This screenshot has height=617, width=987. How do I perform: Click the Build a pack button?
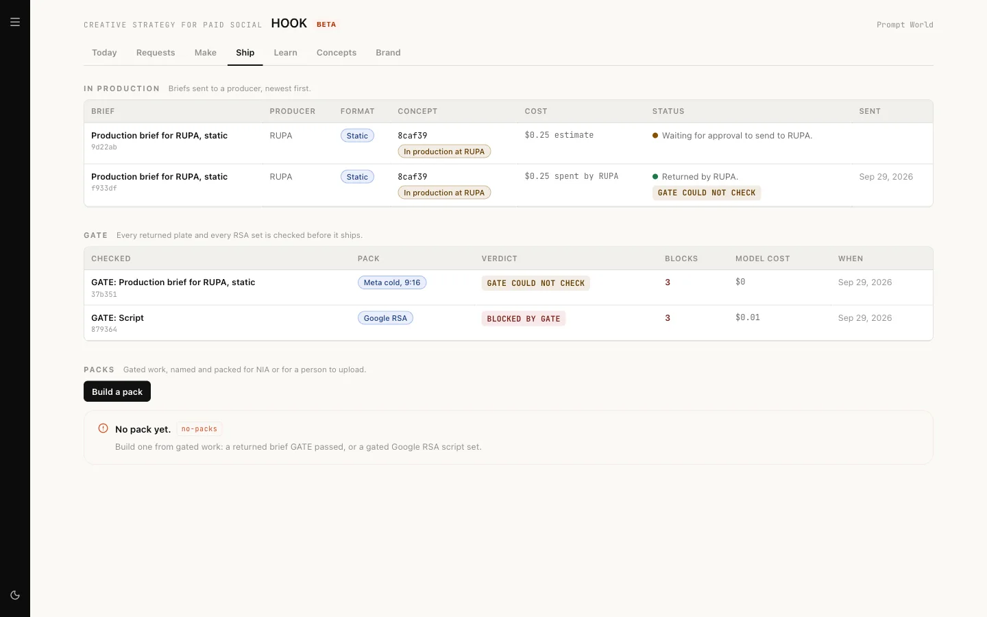point(117,391)
